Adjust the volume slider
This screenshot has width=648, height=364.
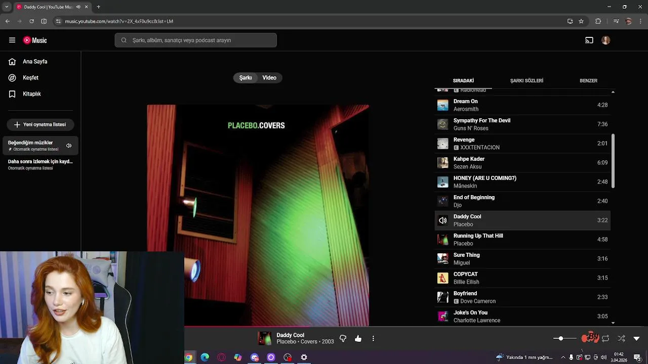coord(564,338)
